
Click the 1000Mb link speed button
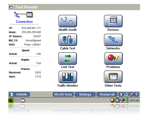coord(19,94)
